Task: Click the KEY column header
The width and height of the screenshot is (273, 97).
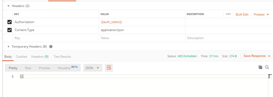Action: point(17,14)
